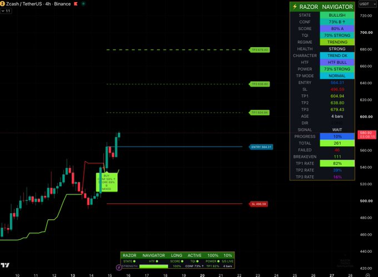Click the BULLISH state cell
The image size is (378, 277).
tap(337, 15)
